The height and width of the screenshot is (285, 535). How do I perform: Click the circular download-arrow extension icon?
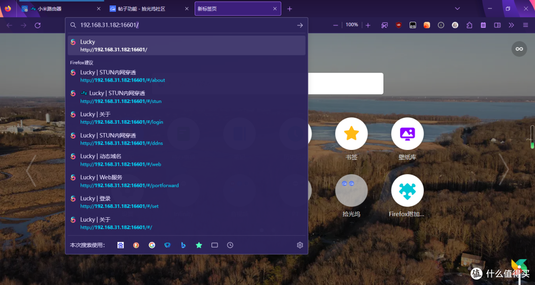(x=441, y=25)
